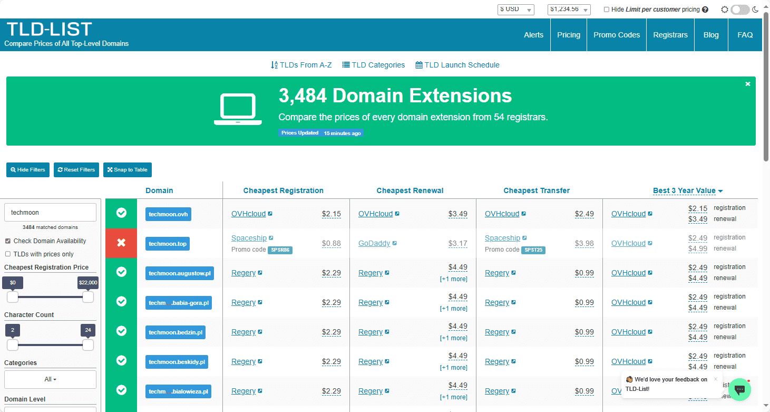Expand +1 more renewals for techmoon.bedzin.pl

[x=454, y=338]
